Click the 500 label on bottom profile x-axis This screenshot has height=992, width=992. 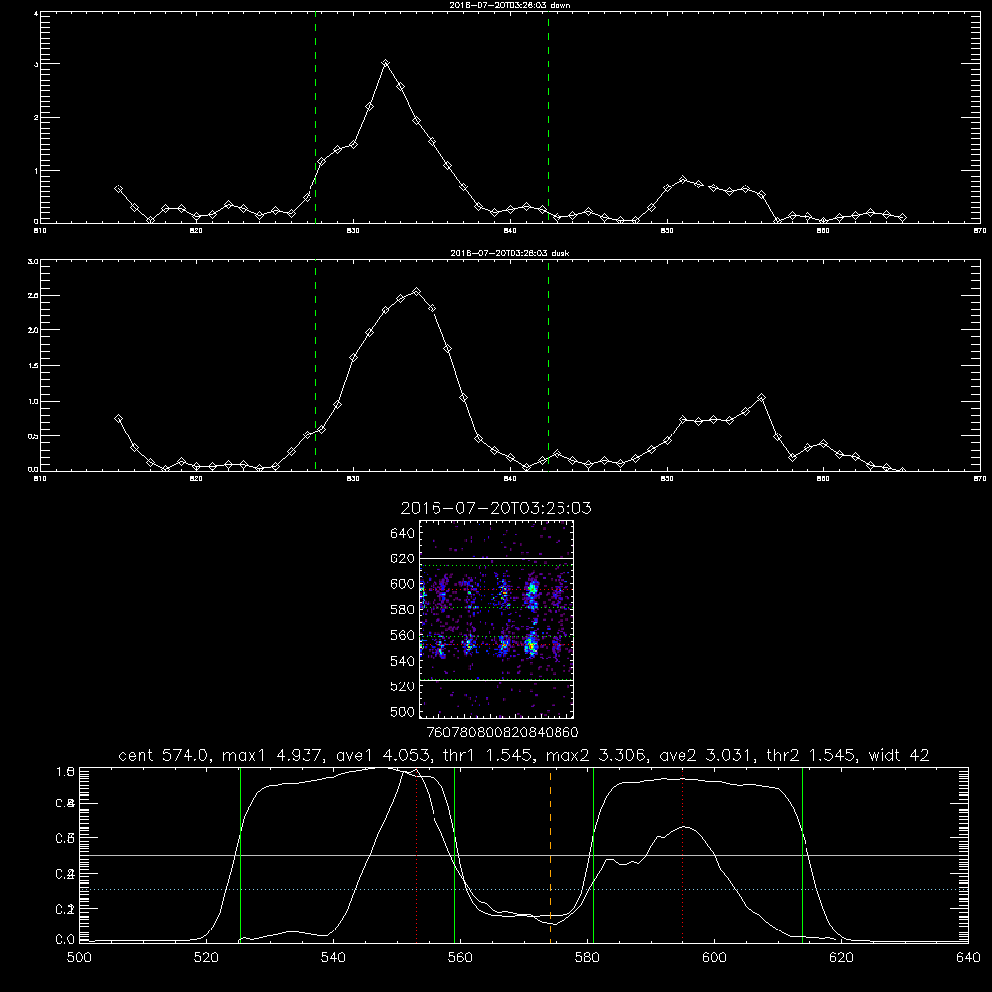[x=79, y=957]
